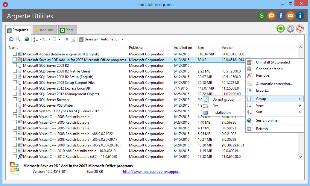
Task: Click the globe icon beside Search online
Action: pos(249,120)
